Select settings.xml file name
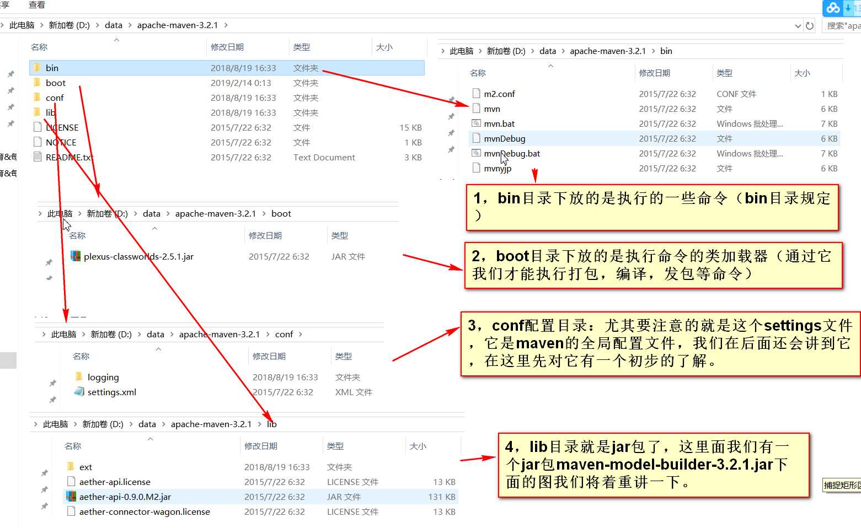 coord(112,392)
